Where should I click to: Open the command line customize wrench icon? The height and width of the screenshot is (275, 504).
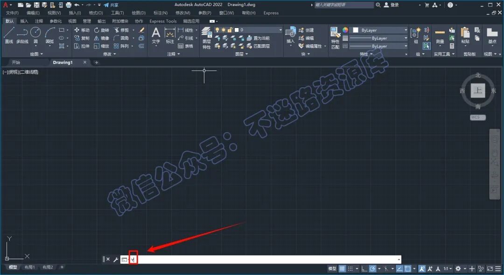[x=116, y=259]
